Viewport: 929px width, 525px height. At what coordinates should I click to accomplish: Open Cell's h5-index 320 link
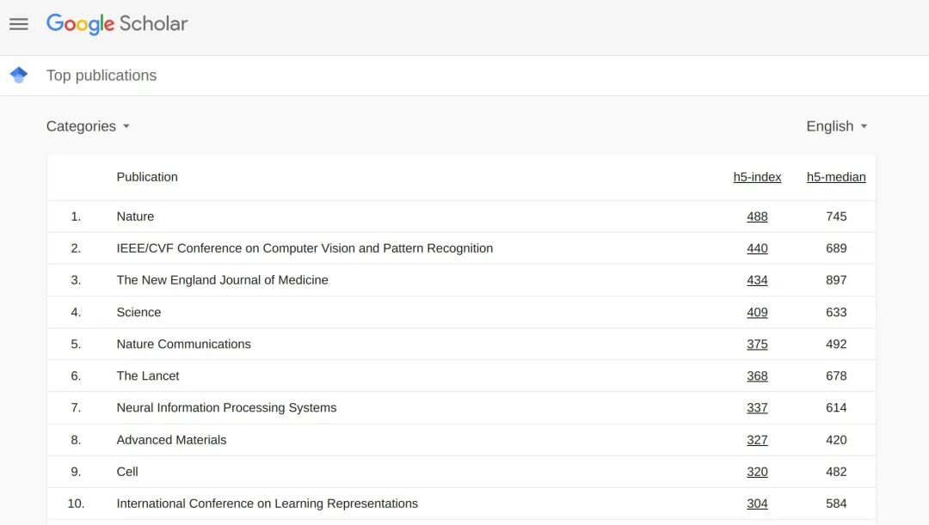[757, 472]
